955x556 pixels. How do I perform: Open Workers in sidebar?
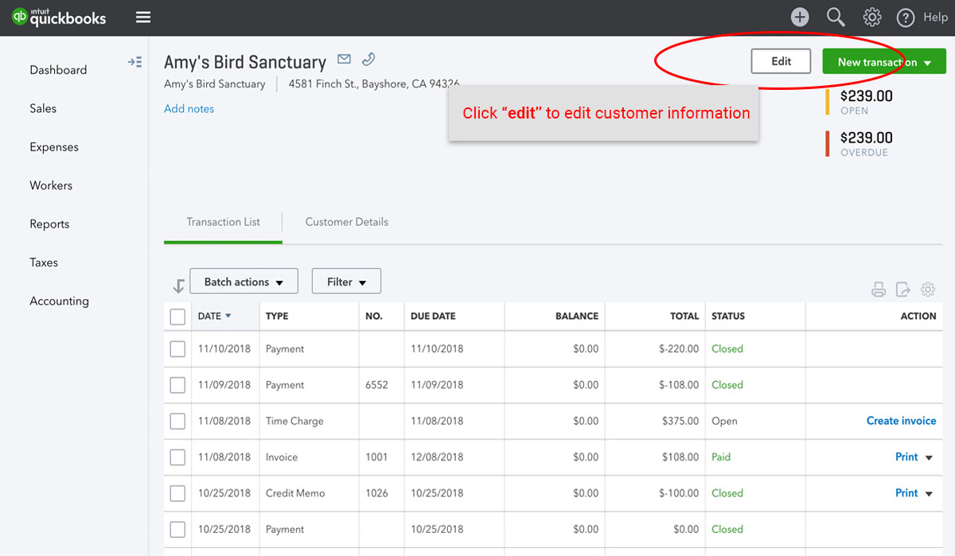tap(51, 185)
